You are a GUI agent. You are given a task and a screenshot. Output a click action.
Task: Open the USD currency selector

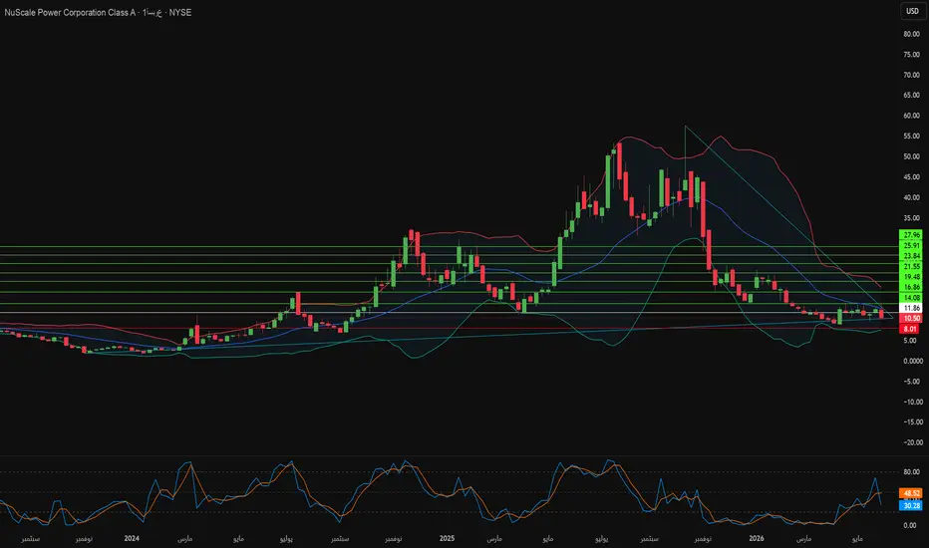click(x=912, y=11)
